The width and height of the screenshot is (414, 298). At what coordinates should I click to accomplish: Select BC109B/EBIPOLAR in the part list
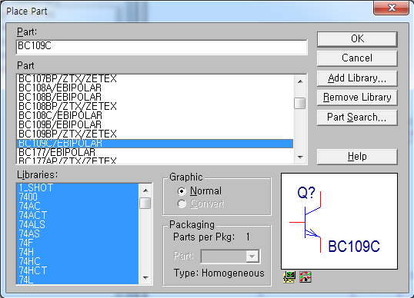(155, 124)
